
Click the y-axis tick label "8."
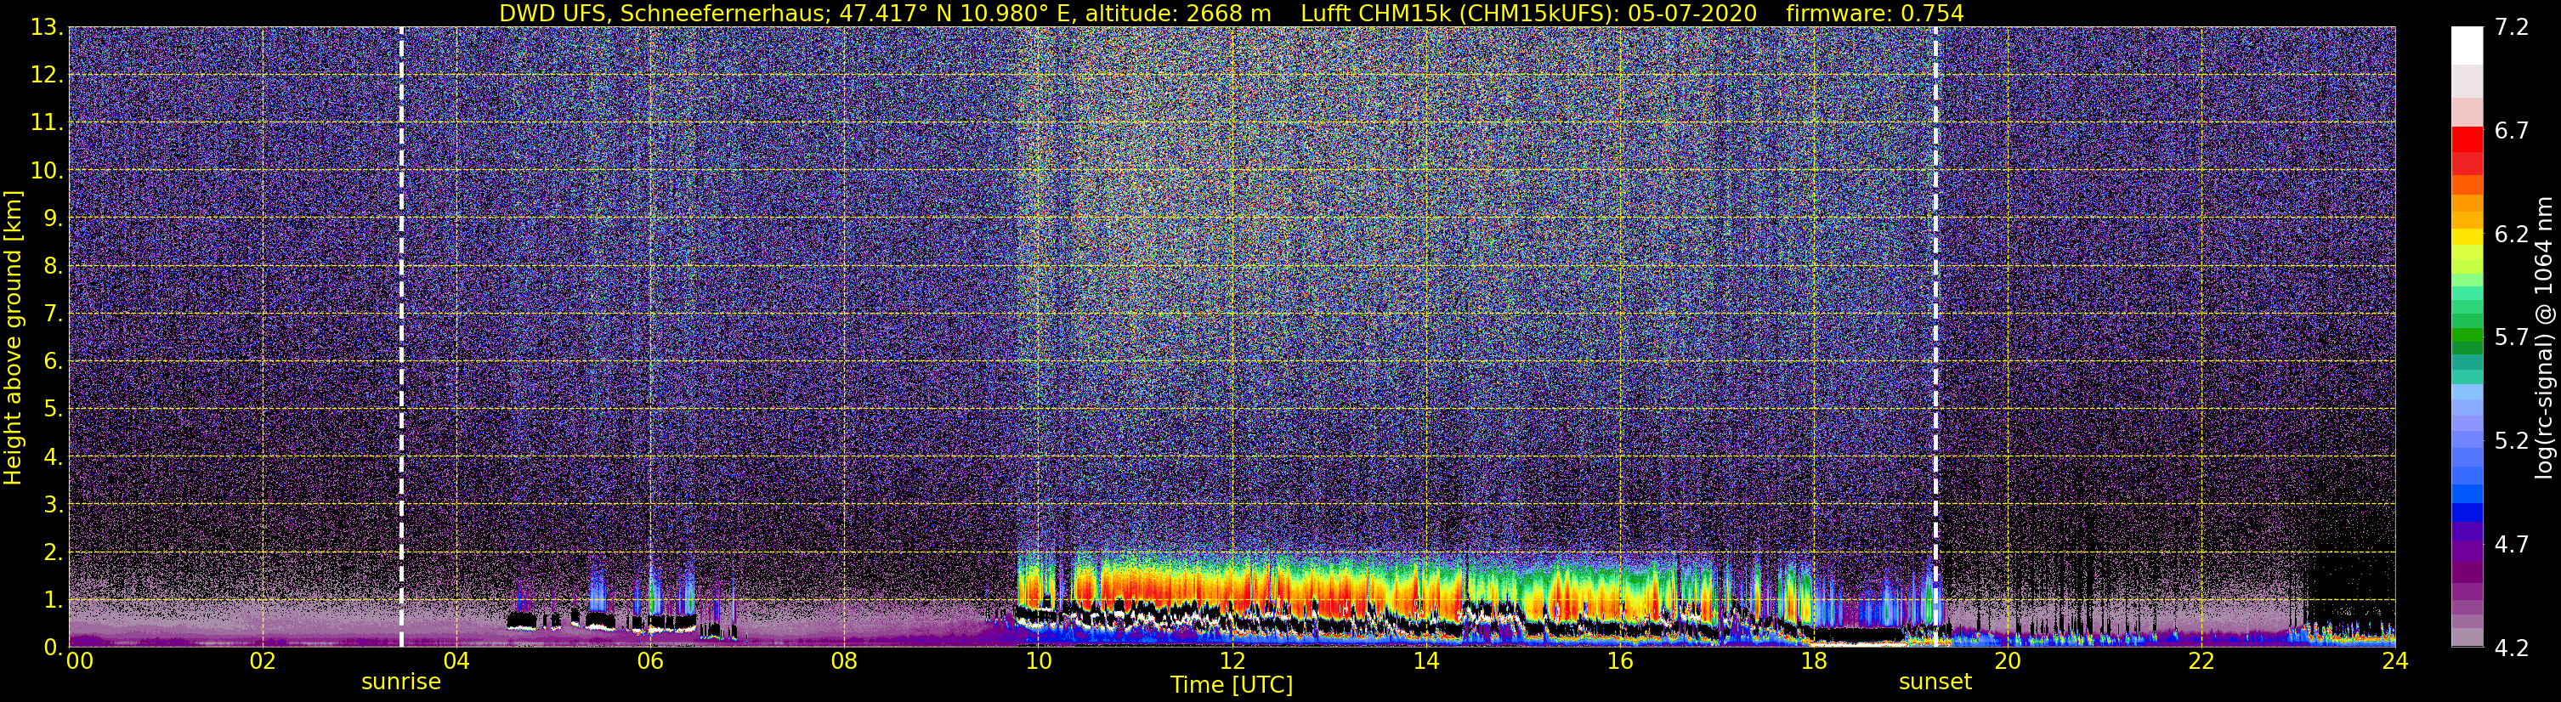coord(53,267)
